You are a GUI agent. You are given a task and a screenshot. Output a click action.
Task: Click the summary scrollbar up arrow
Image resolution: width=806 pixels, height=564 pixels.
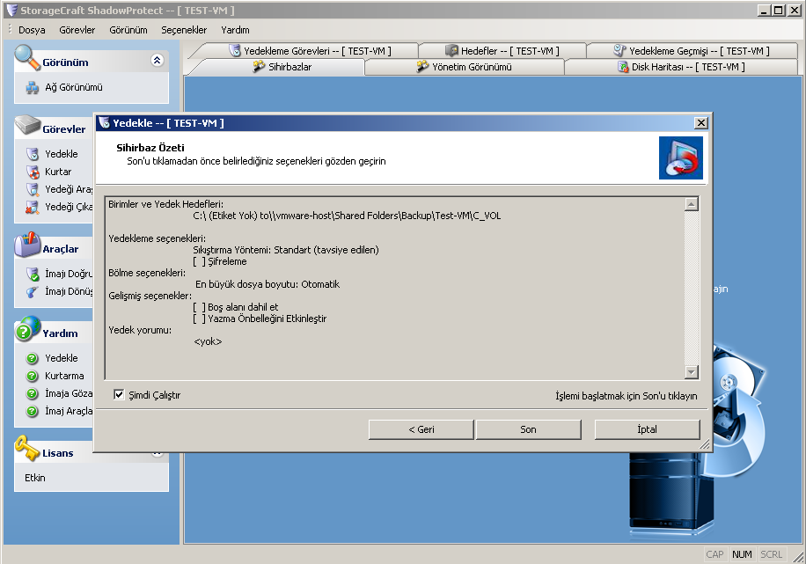(x=692, y=204)
